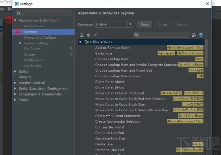221x155 pixels.
Task: Collapse the Appearance & Behavior section
Action: coord(15,21)
